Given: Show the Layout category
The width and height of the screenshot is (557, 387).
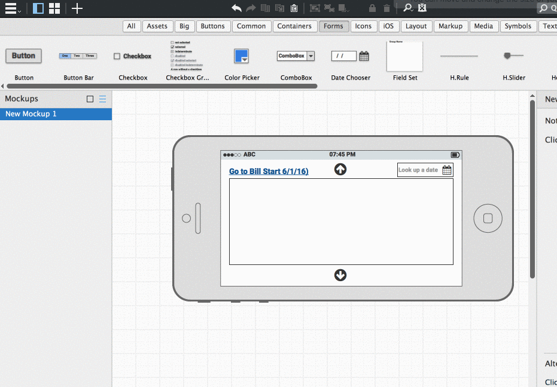Looking at the screenshot, I should pyautogui.click(x=416, y=26).
